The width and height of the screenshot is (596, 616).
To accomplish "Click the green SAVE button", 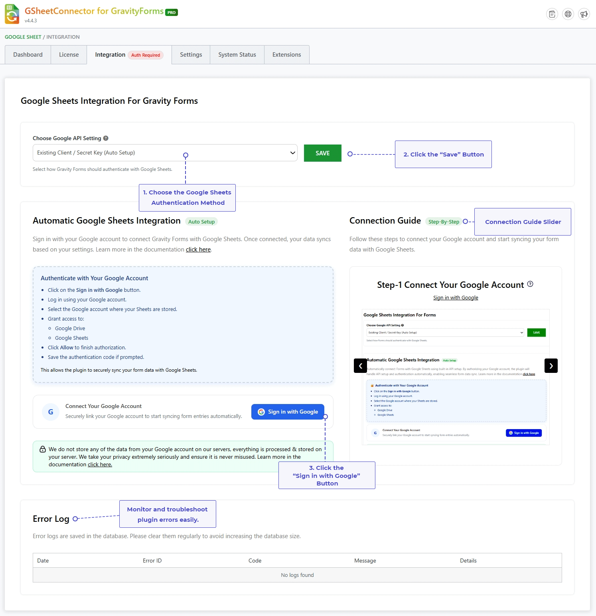I will coord(323,153).
